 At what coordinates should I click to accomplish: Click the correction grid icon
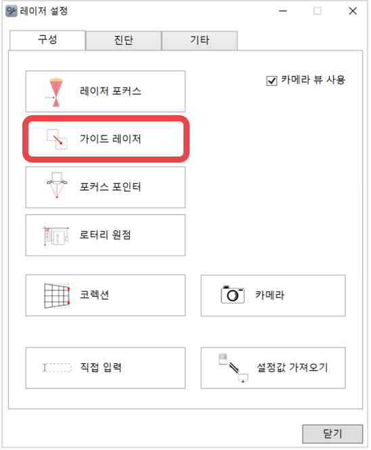[x=57, y=296]
